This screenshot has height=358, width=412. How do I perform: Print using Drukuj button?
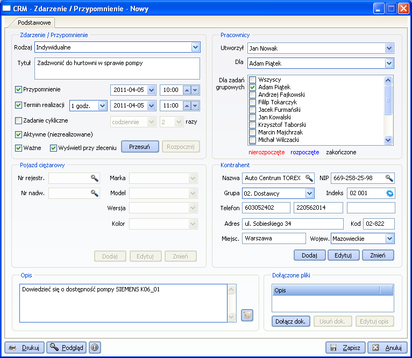pos(24,348)
